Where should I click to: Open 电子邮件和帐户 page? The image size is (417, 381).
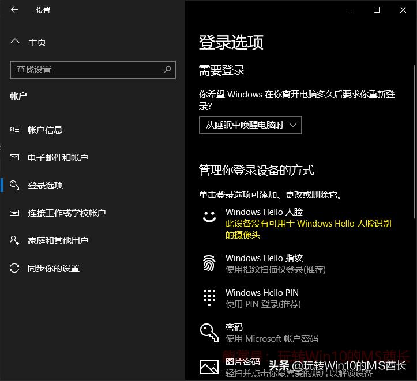tap(58, 157)
